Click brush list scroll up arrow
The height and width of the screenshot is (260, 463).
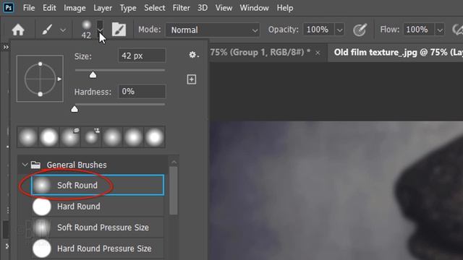[x=174, y=162]
